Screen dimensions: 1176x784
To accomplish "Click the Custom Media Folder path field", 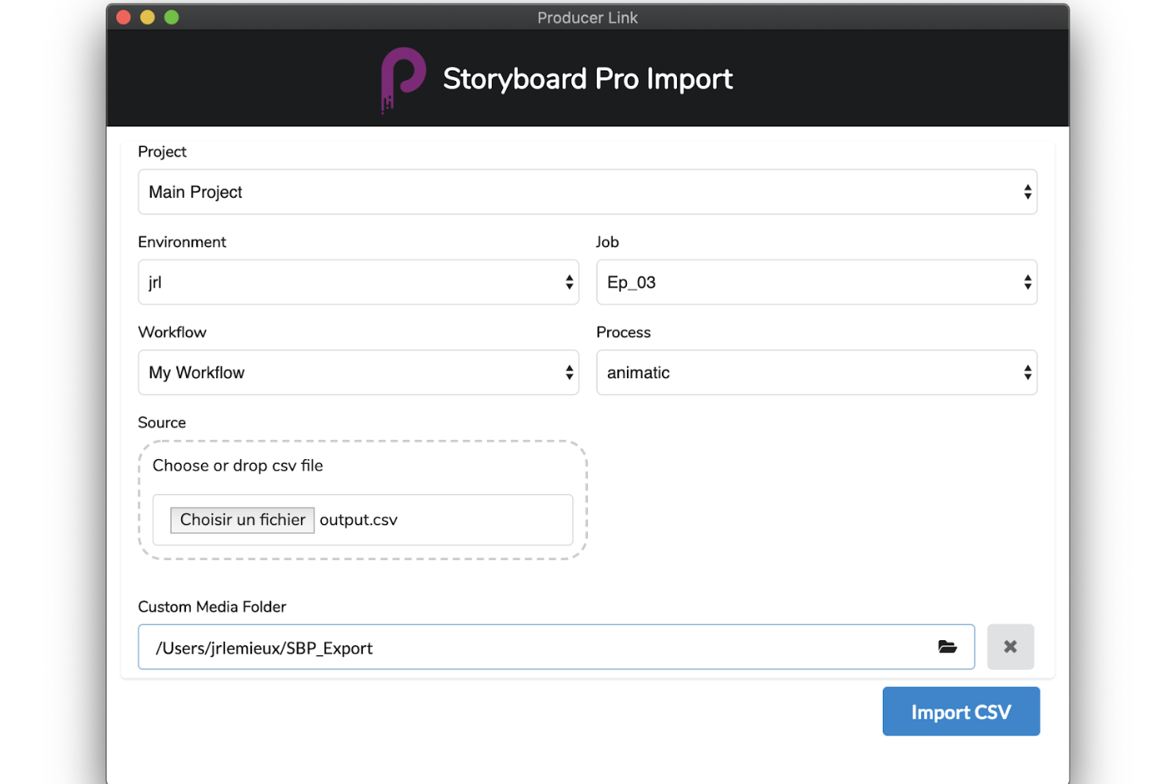I will tap(556, 647).
